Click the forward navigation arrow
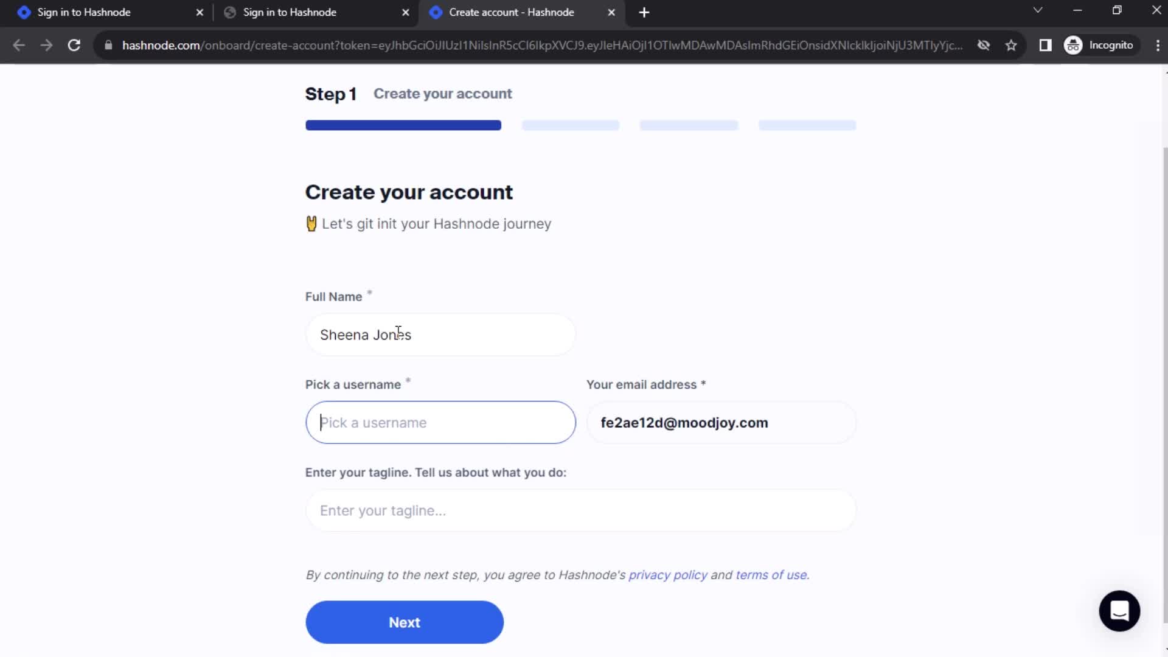The height and width of the screenshot is (657, 1168). pyautogui.click(x=46, y=45)
